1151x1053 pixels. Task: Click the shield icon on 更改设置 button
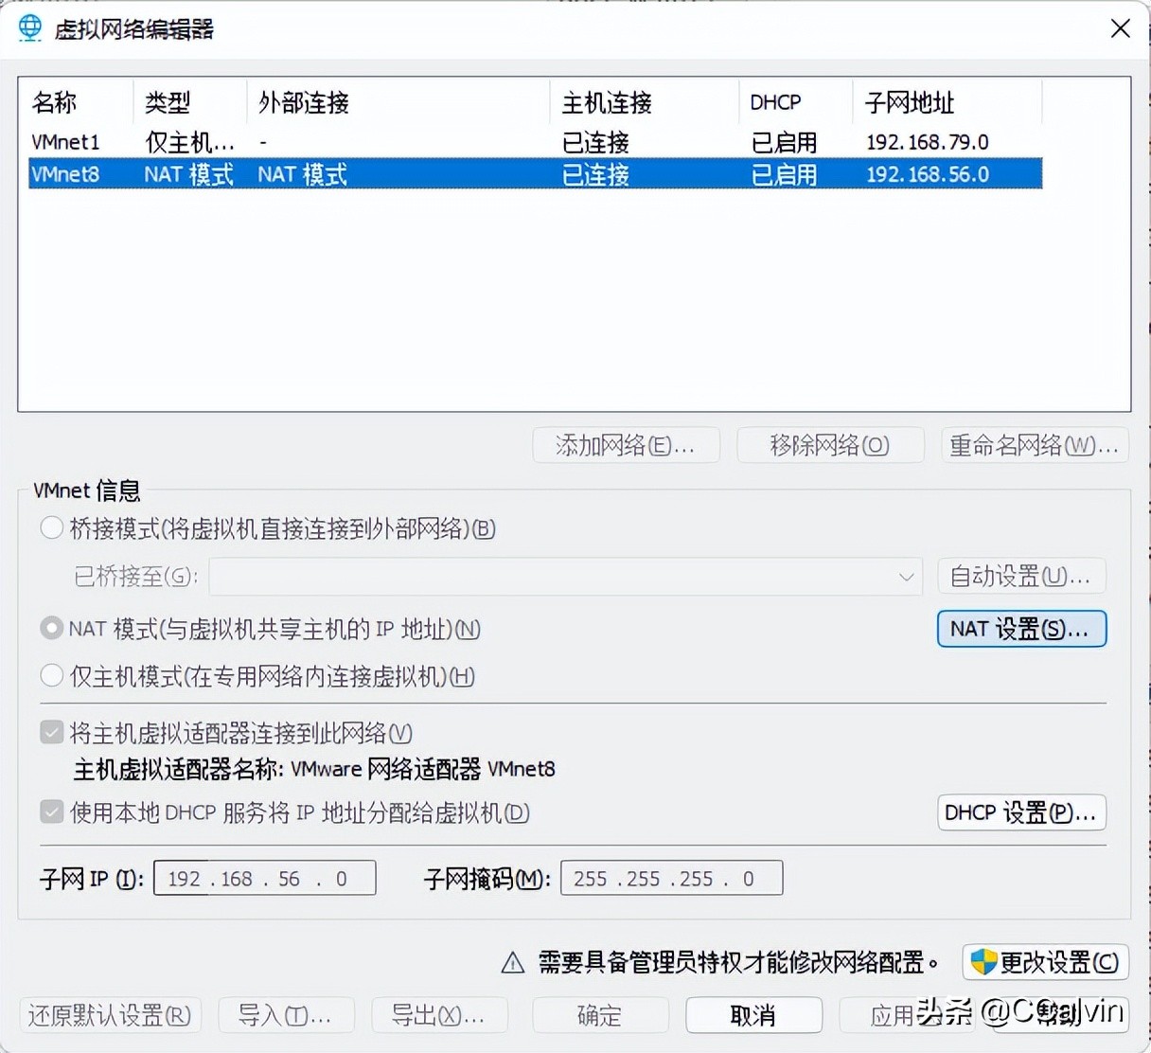(x=983, y=962)
